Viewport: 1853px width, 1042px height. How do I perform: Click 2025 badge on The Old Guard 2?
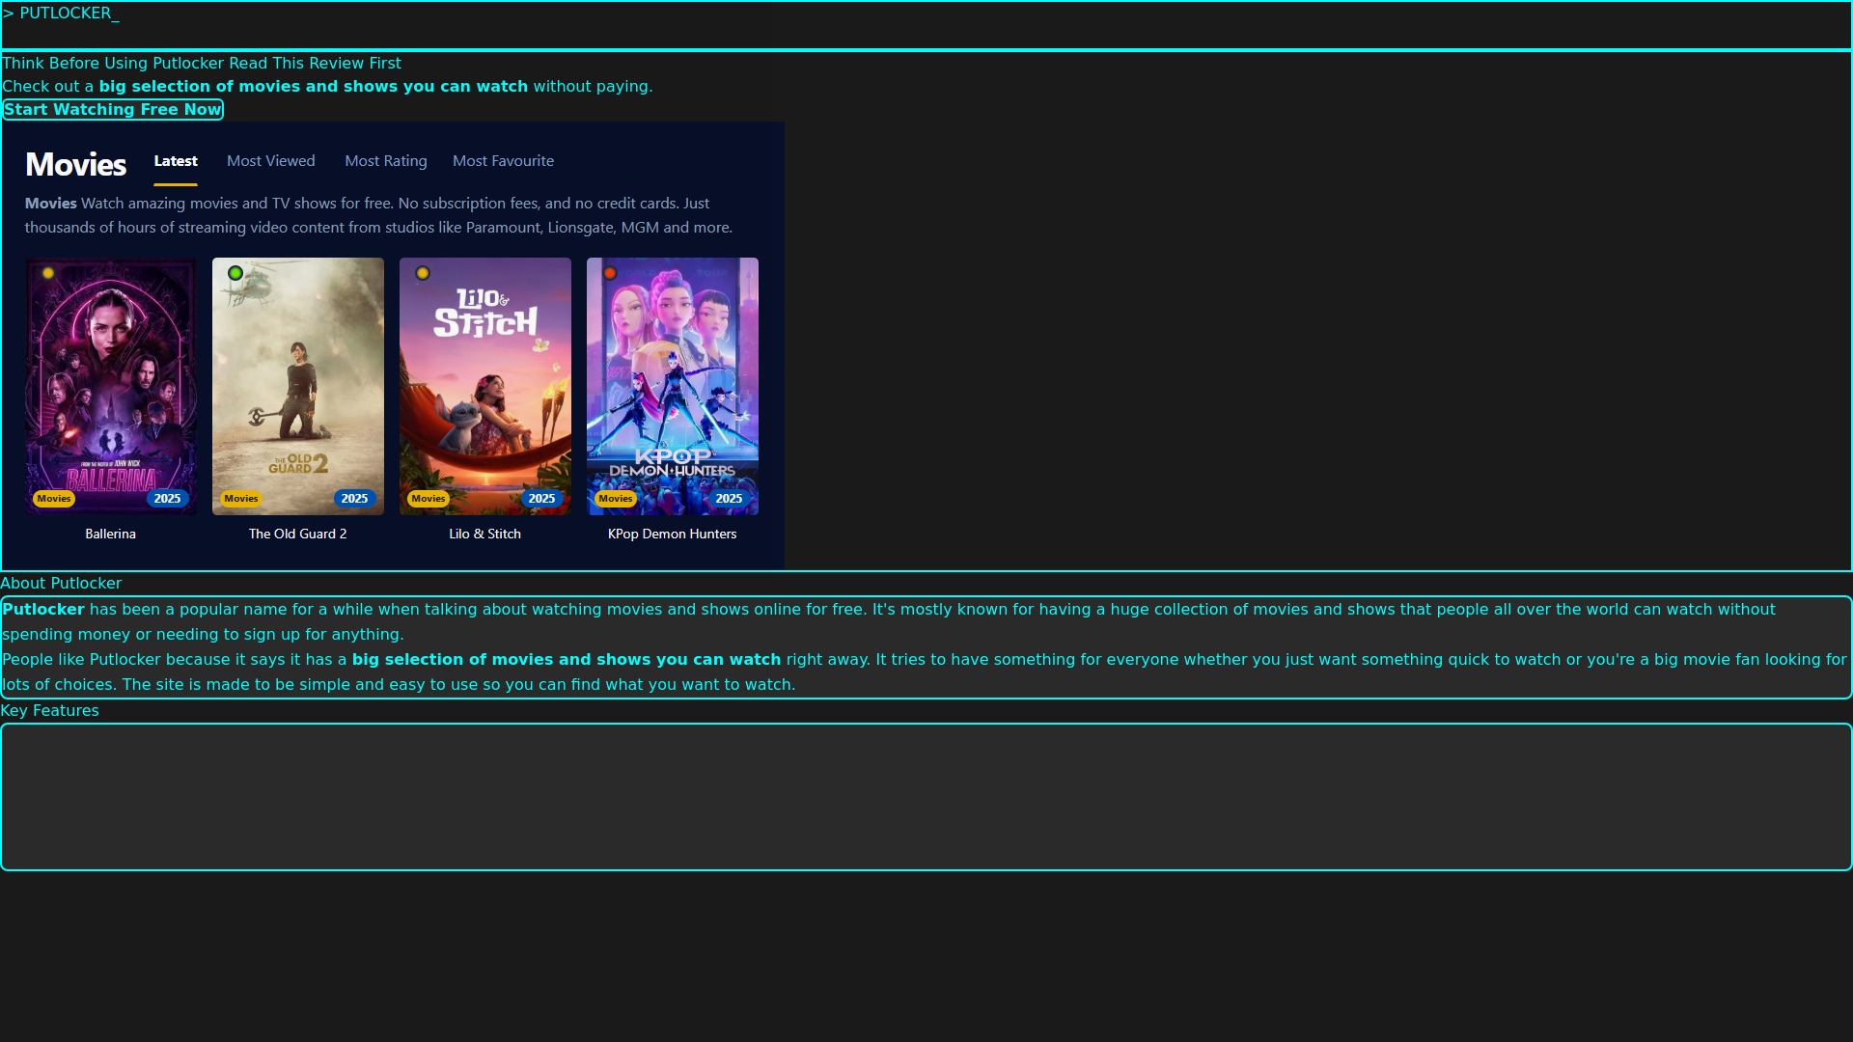355,499
